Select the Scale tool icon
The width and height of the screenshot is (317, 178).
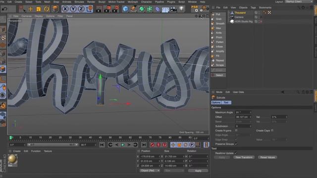click(x=39, y=9)
